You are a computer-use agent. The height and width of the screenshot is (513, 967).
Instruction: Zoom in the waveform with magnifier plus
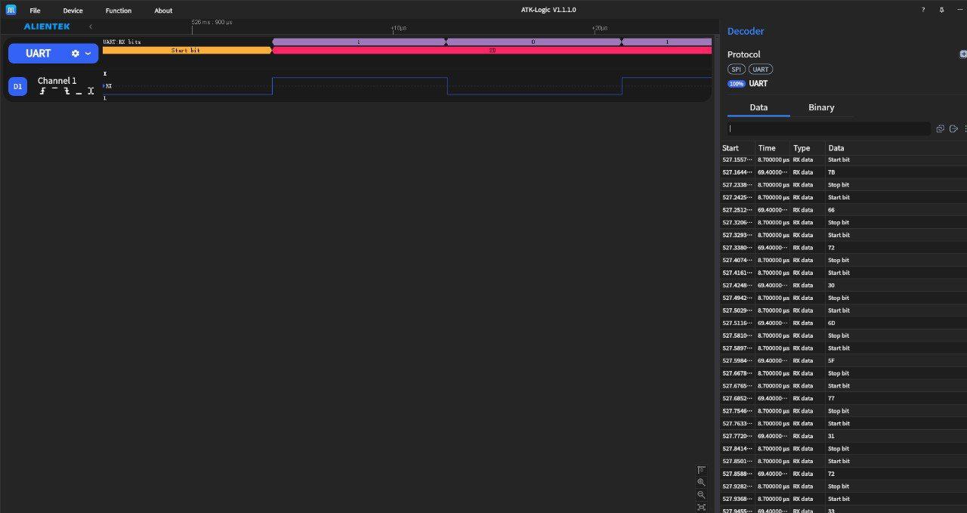pyautogui.click(x=702, y=482)
